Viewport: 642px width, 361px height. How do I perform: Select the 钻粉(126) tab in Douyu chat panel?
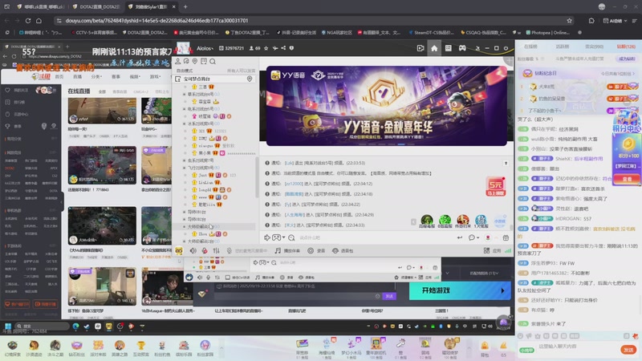[627, 47]
